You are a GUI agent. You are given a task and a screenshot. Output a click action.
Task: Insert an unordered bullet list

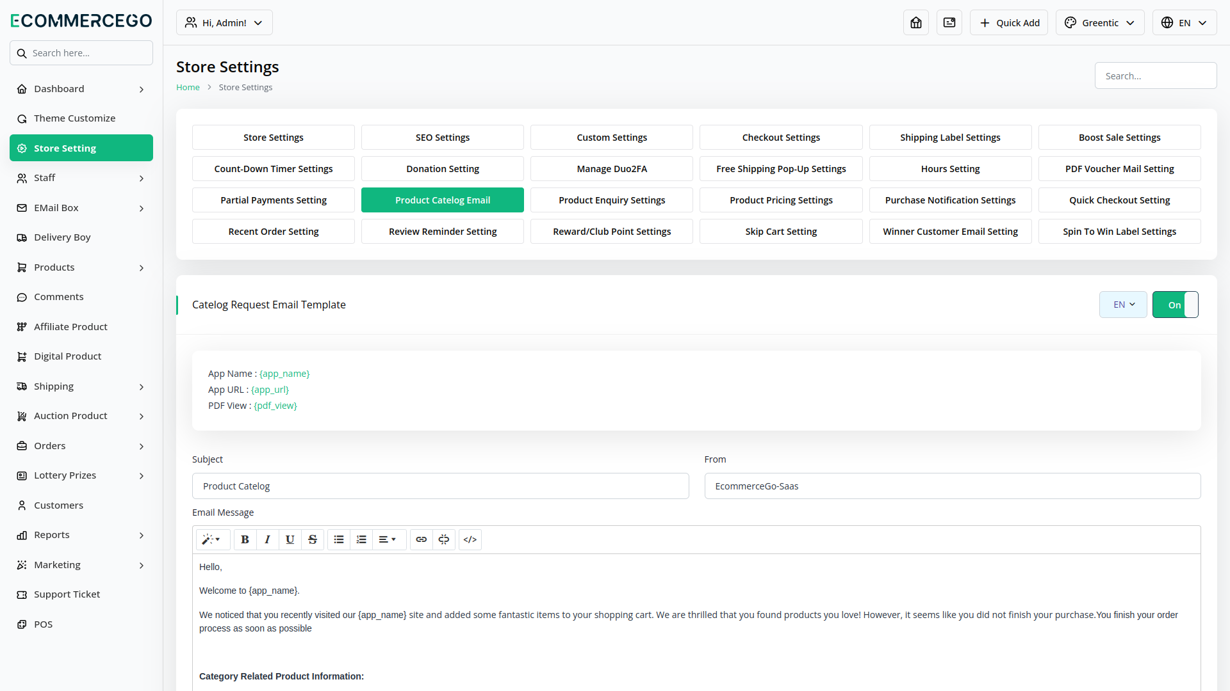tap(339, 539)
